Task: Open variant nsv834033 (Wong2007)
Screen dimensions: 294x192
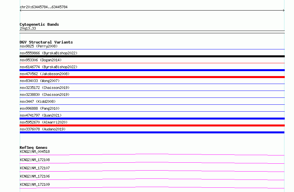Action: tap(40, 81)
